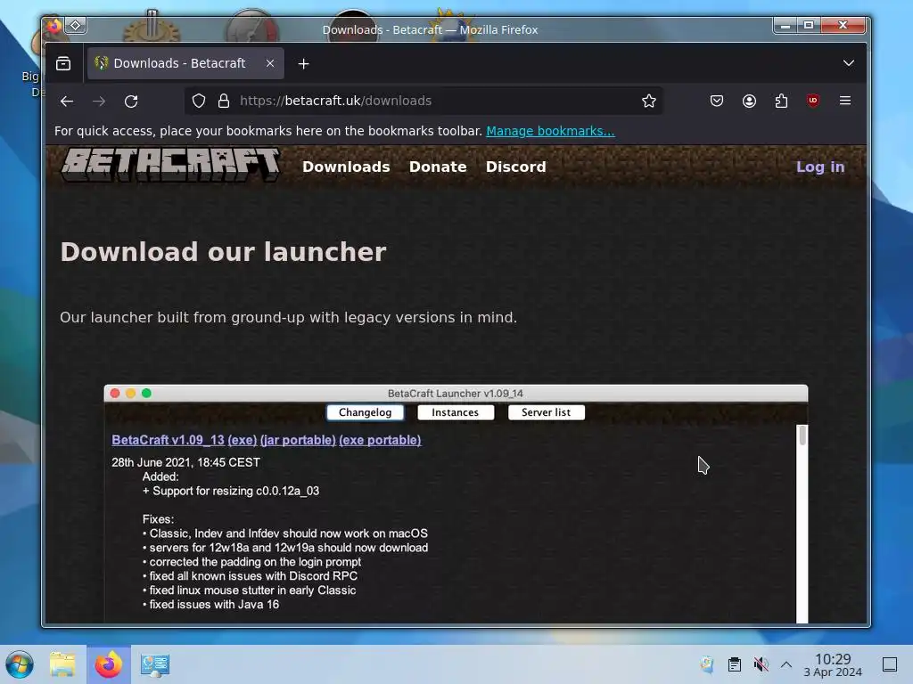The height and width of the screenshot is (684, 913).
Task: Select the Instances tab in launcher
Action: [456, 412]
